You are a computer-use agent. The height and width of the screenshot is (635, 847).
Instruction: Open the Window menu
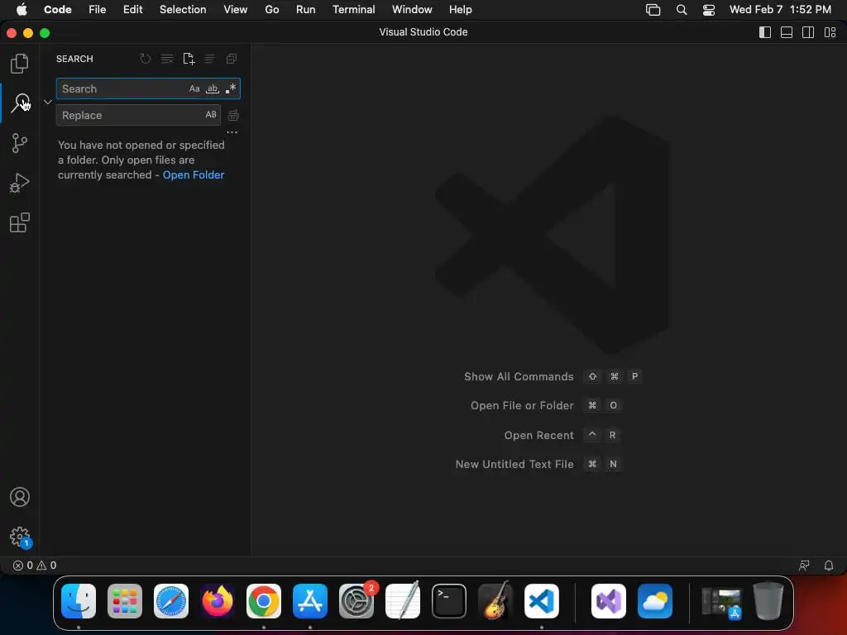(x=412, y=10)
